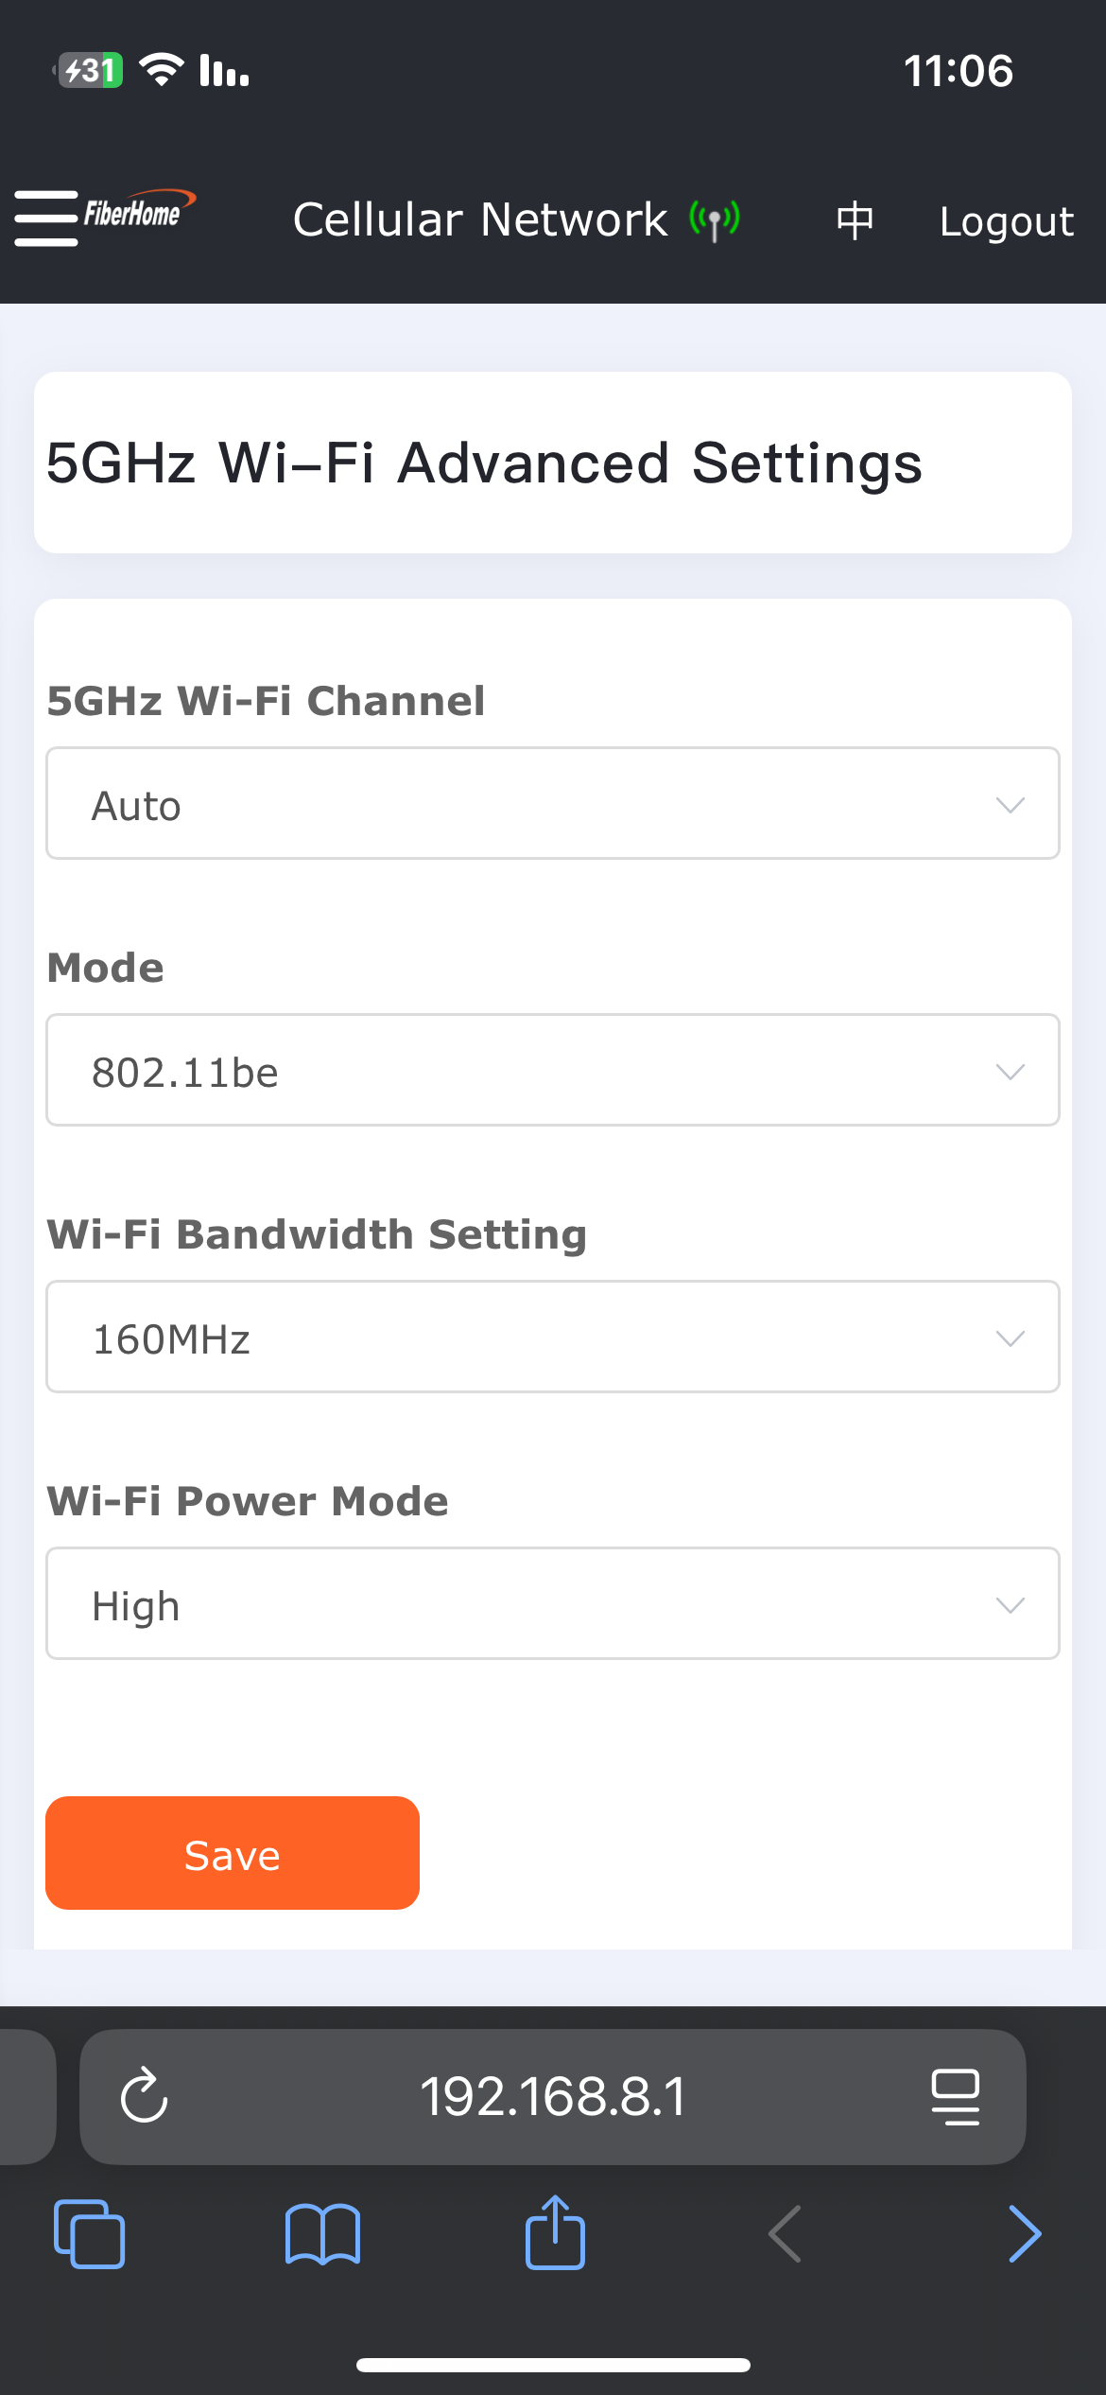Click the orange Save button
The image size is (1106, 2395).
233,1854
